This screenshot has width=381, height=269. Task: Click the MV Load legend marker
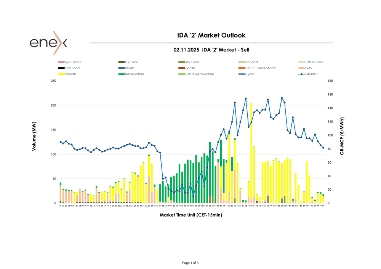181,62
